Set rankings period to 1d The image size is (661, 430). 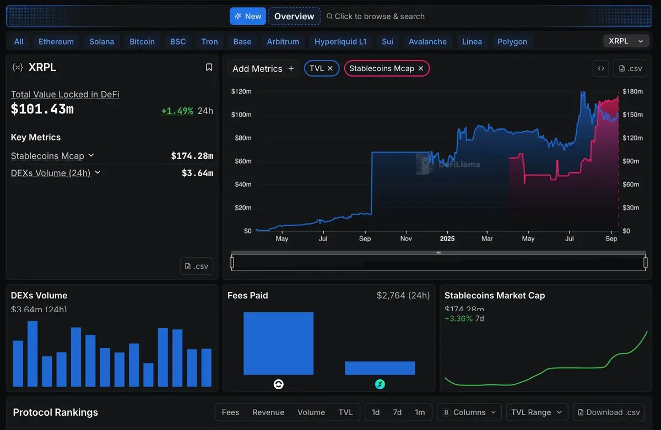pos(376,412)
